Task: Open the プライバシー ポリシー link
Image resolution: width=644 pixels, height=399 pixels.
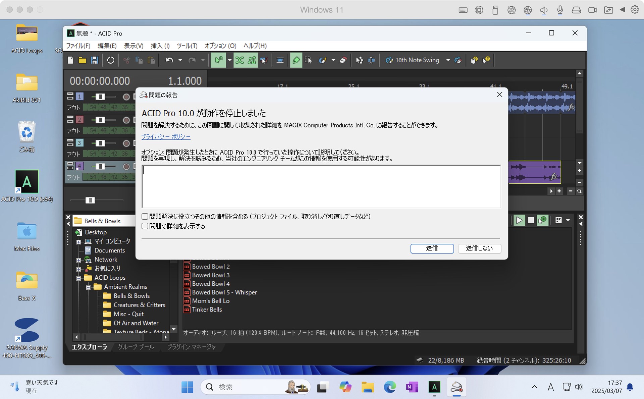Action: 166,137
